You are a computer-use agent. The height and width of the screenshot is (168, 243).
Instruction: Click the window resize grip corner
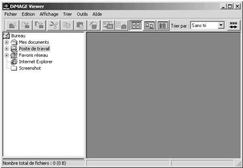238,163
